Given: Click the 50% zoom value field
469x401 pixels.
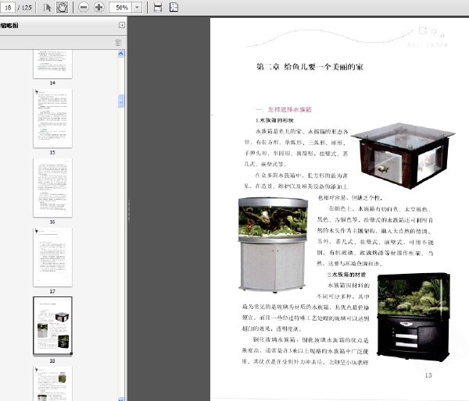Looking at the screenshot, I should tap(120, 8).
